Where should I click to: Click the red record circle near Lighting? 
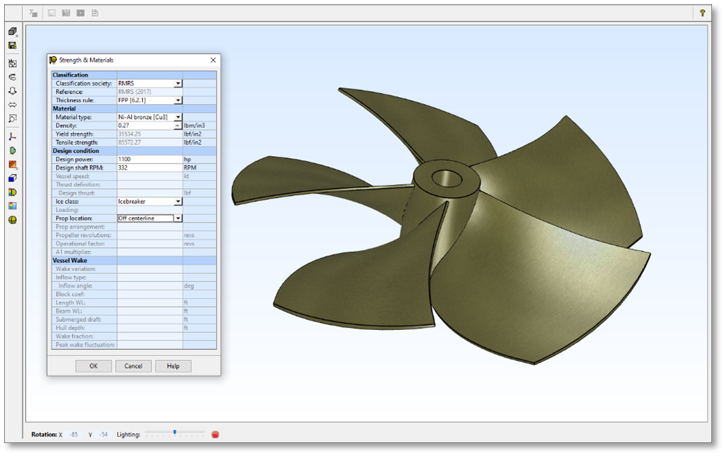tap(215, 434)
